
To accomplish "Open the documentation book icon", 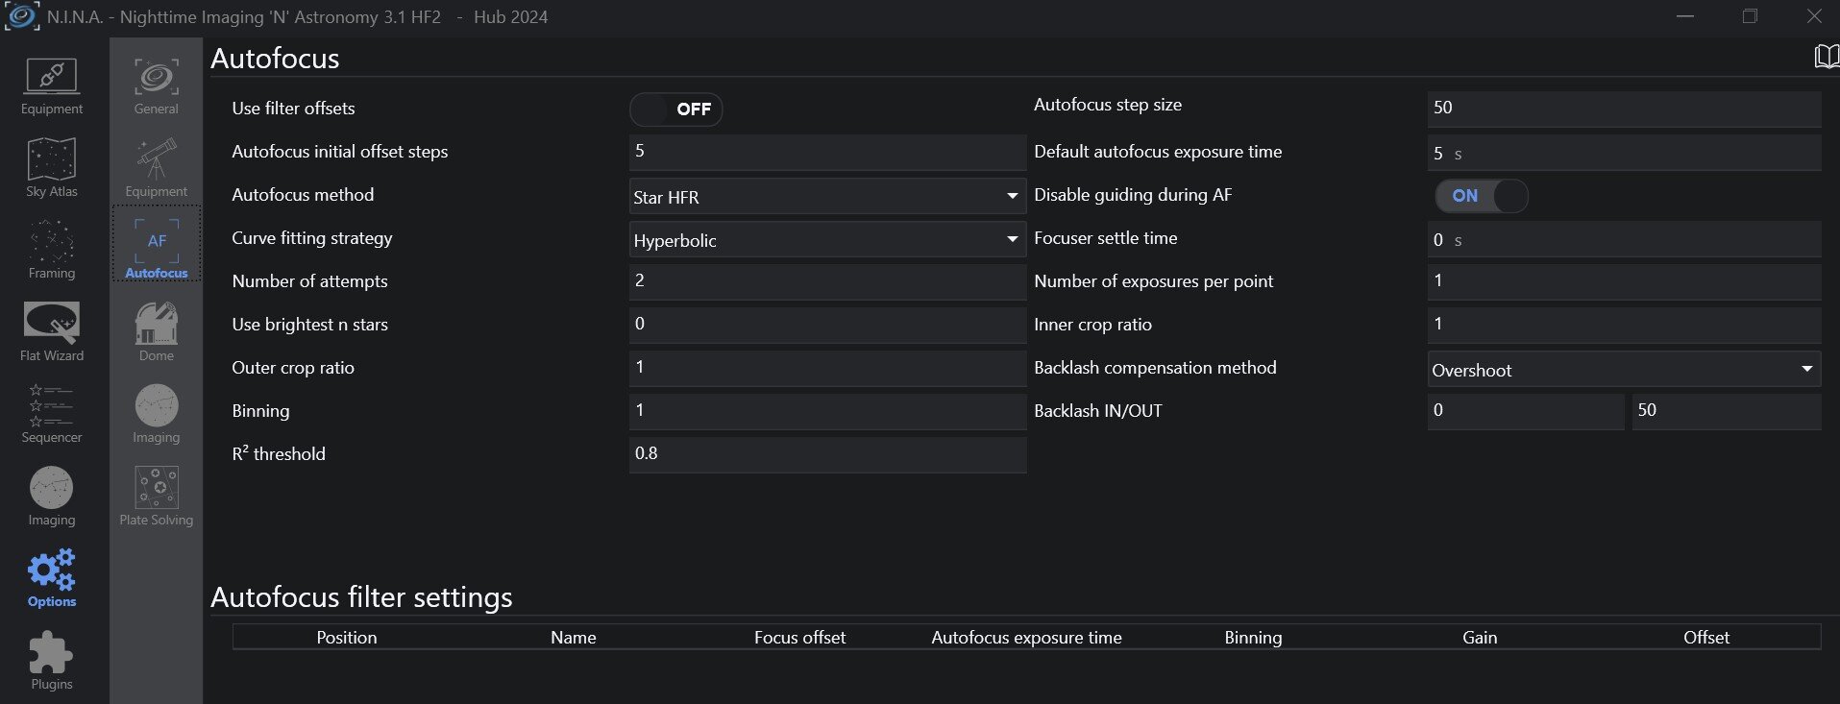I will (x=1826, y=57).
